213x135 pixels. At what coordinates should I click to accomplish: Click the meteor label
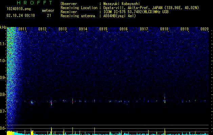point(48,10)
